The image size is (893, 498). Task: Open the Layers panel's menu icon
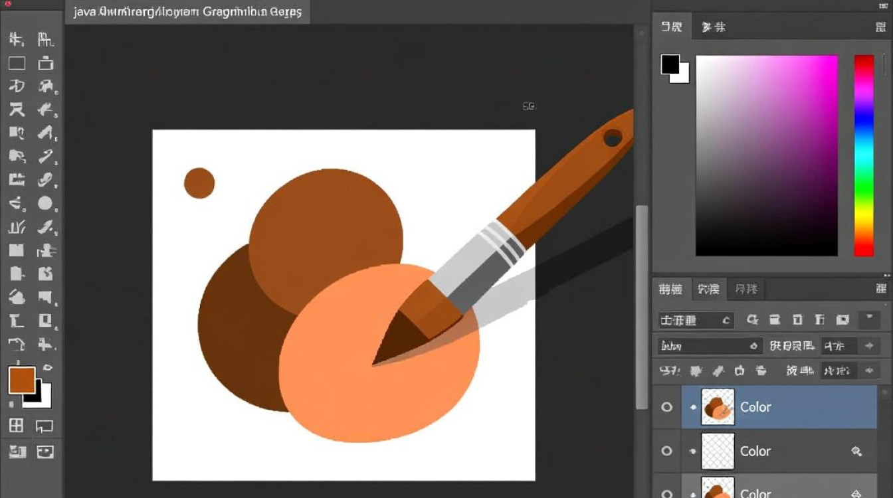[880, 289]
